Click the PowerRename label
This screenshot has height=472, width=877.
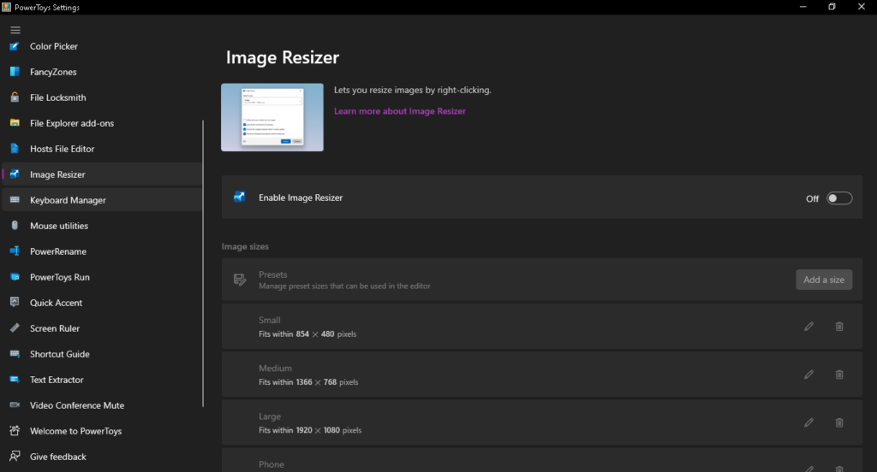point(58,251)
